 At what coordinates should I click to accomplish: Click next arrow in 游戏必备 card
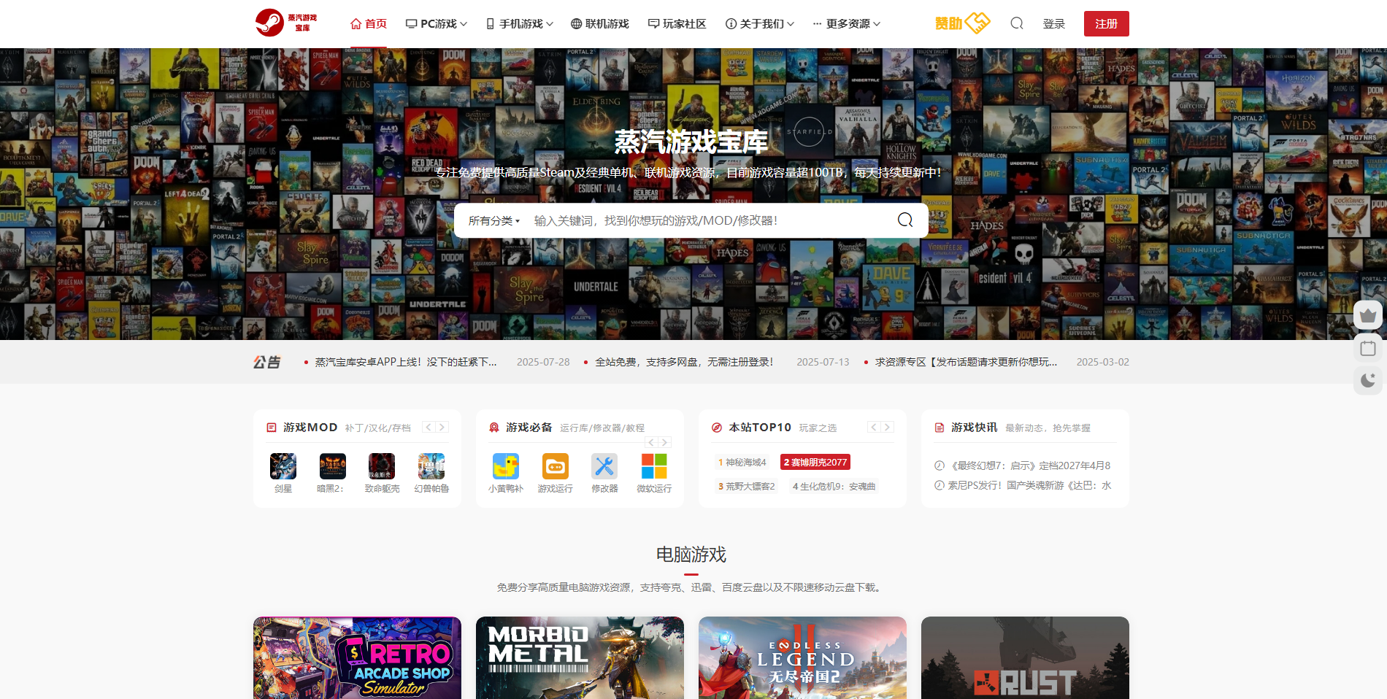[x=664, y=442]
